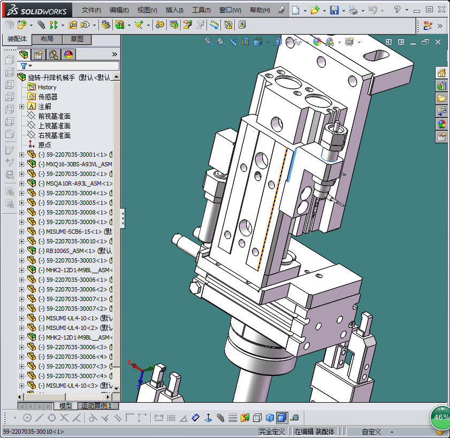This screenshot has height=438, width=450.
Task: Open the feature tree filter dropdown
Action: (30, 66)
